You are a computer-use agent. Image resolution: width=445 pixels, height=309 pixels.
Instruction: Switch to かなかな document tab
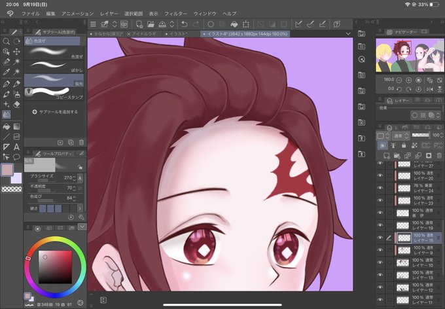[107, 34]
